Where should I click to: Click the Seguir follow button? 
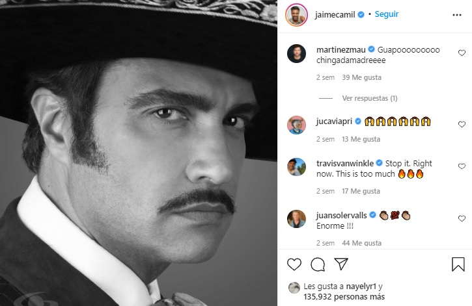(387, 14)
